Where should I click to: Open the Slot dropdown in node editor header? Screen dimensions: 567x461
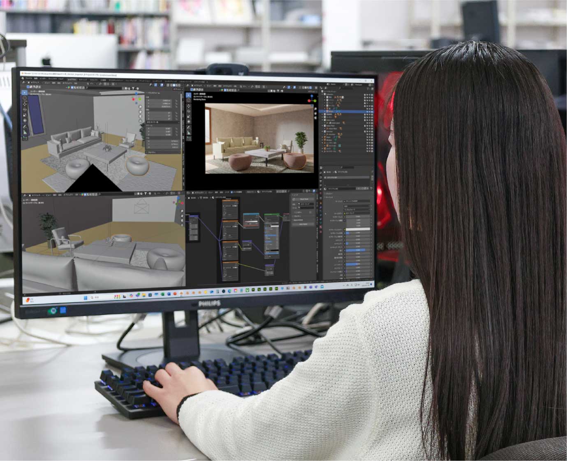(x=250, y=192)
